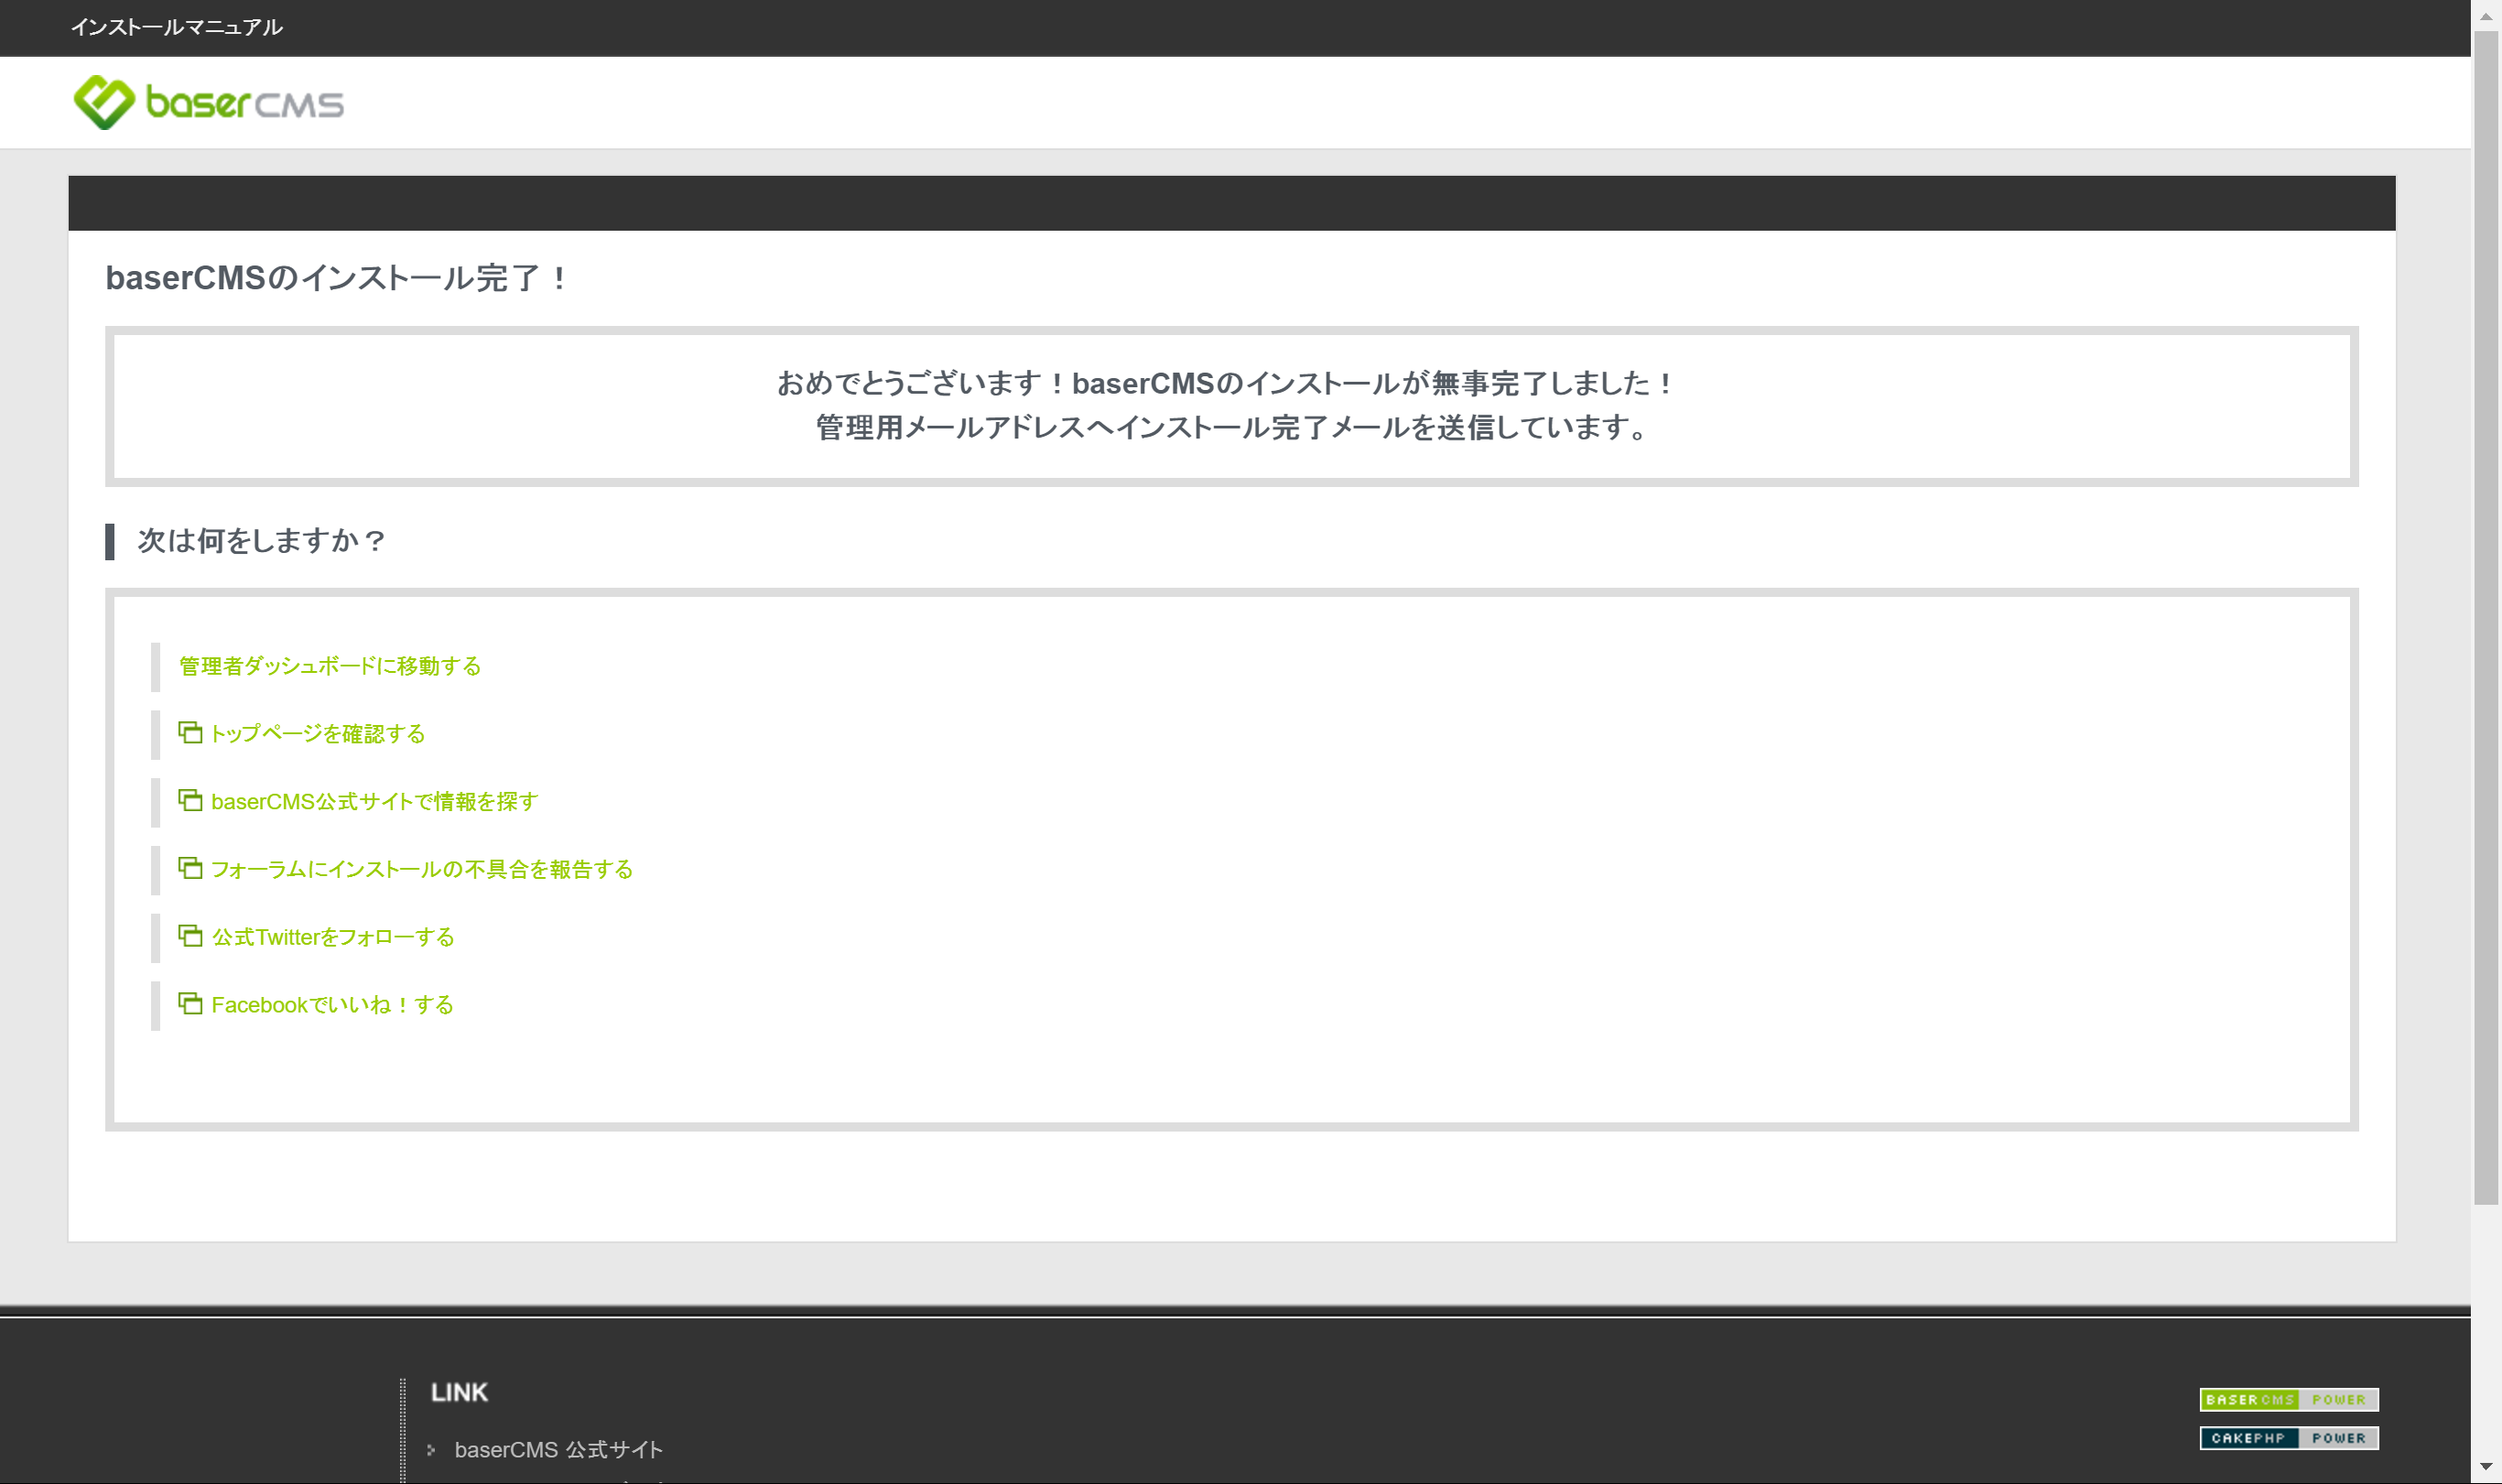The height and width of the screenshot is (1484, 2502).
Task: Click heading baserCMSのインストール完了！
Action: [337, 278]
